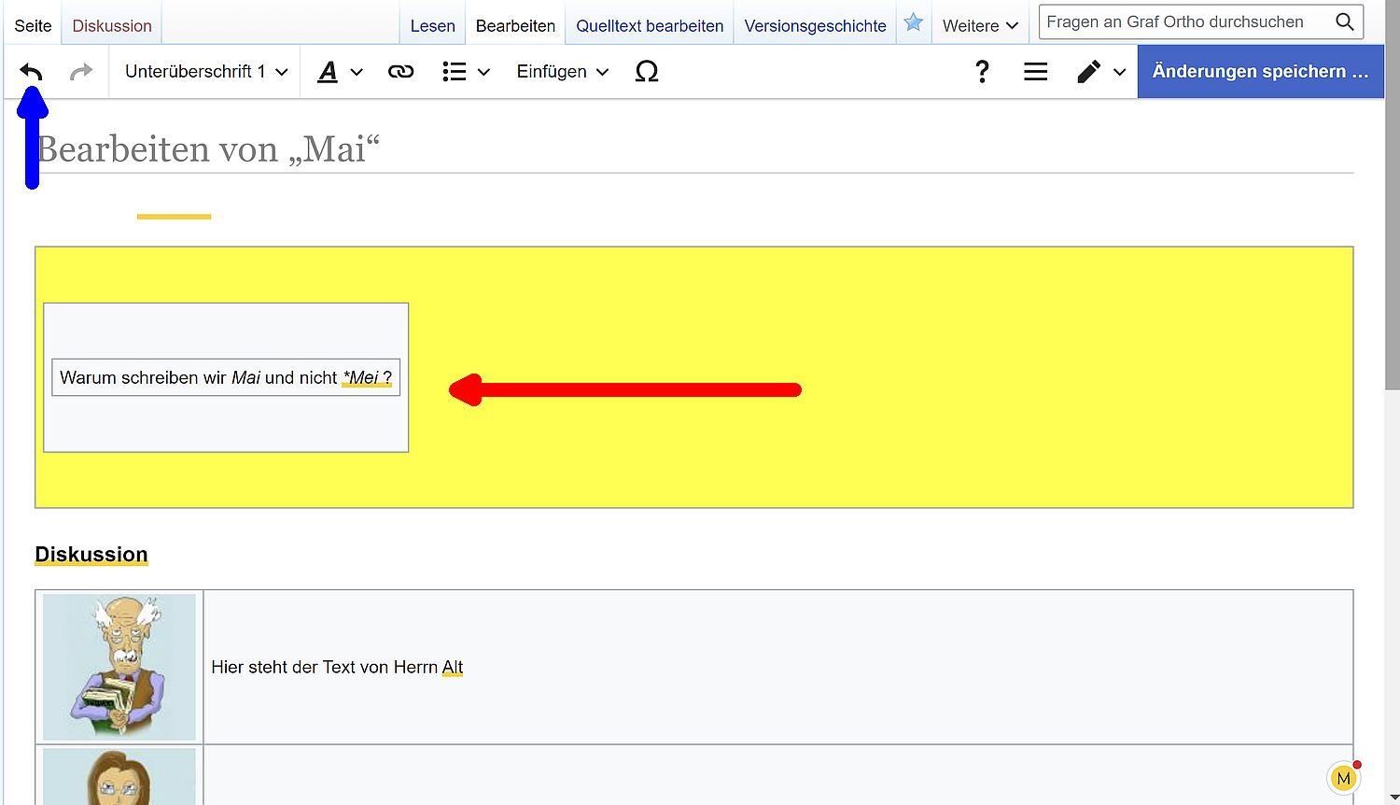Click the search magnifier icon
Screen dimensions: 1400x805
coord(1344,22)
